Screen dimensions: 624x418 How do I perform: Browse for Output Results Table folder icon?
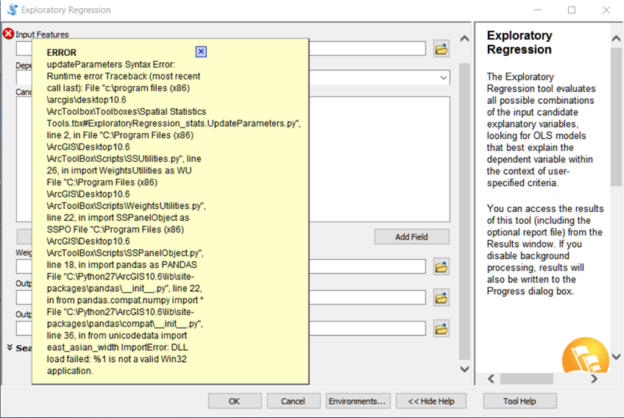coord(441,329)
